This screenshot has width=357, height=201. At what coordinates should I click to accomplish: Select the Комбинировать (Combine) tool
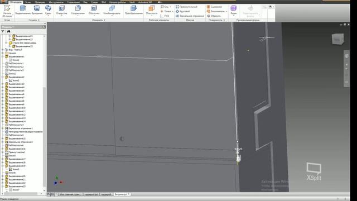(112, 10)
